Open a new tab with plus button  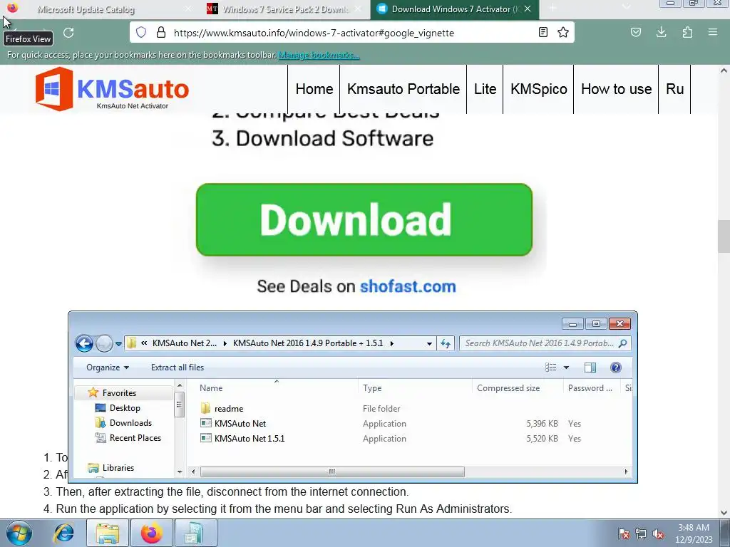tap(552, 8)
